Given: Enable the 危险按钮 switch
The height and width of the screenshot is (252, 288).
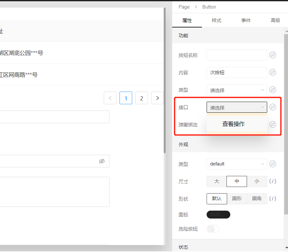Looking at the screenshot, I should pyautogui.click(x=213, y=229).
